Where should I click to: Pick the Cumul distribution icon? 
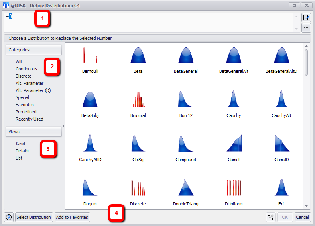tap(234, 143)
